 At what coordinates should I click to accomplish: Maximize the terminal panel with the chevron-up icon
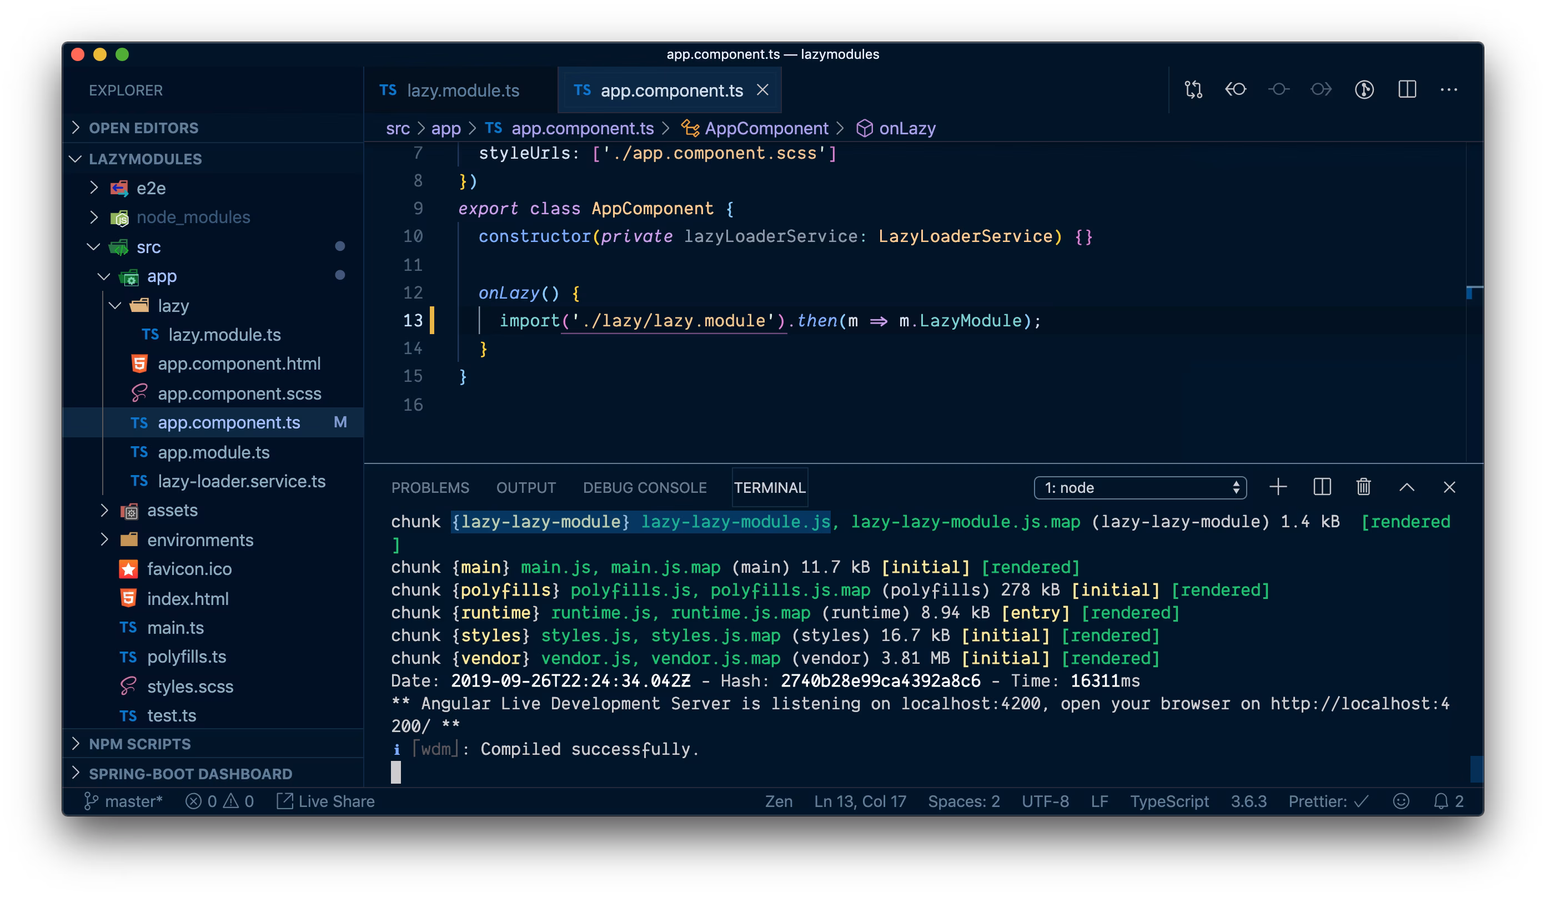tap(1407, 487)
